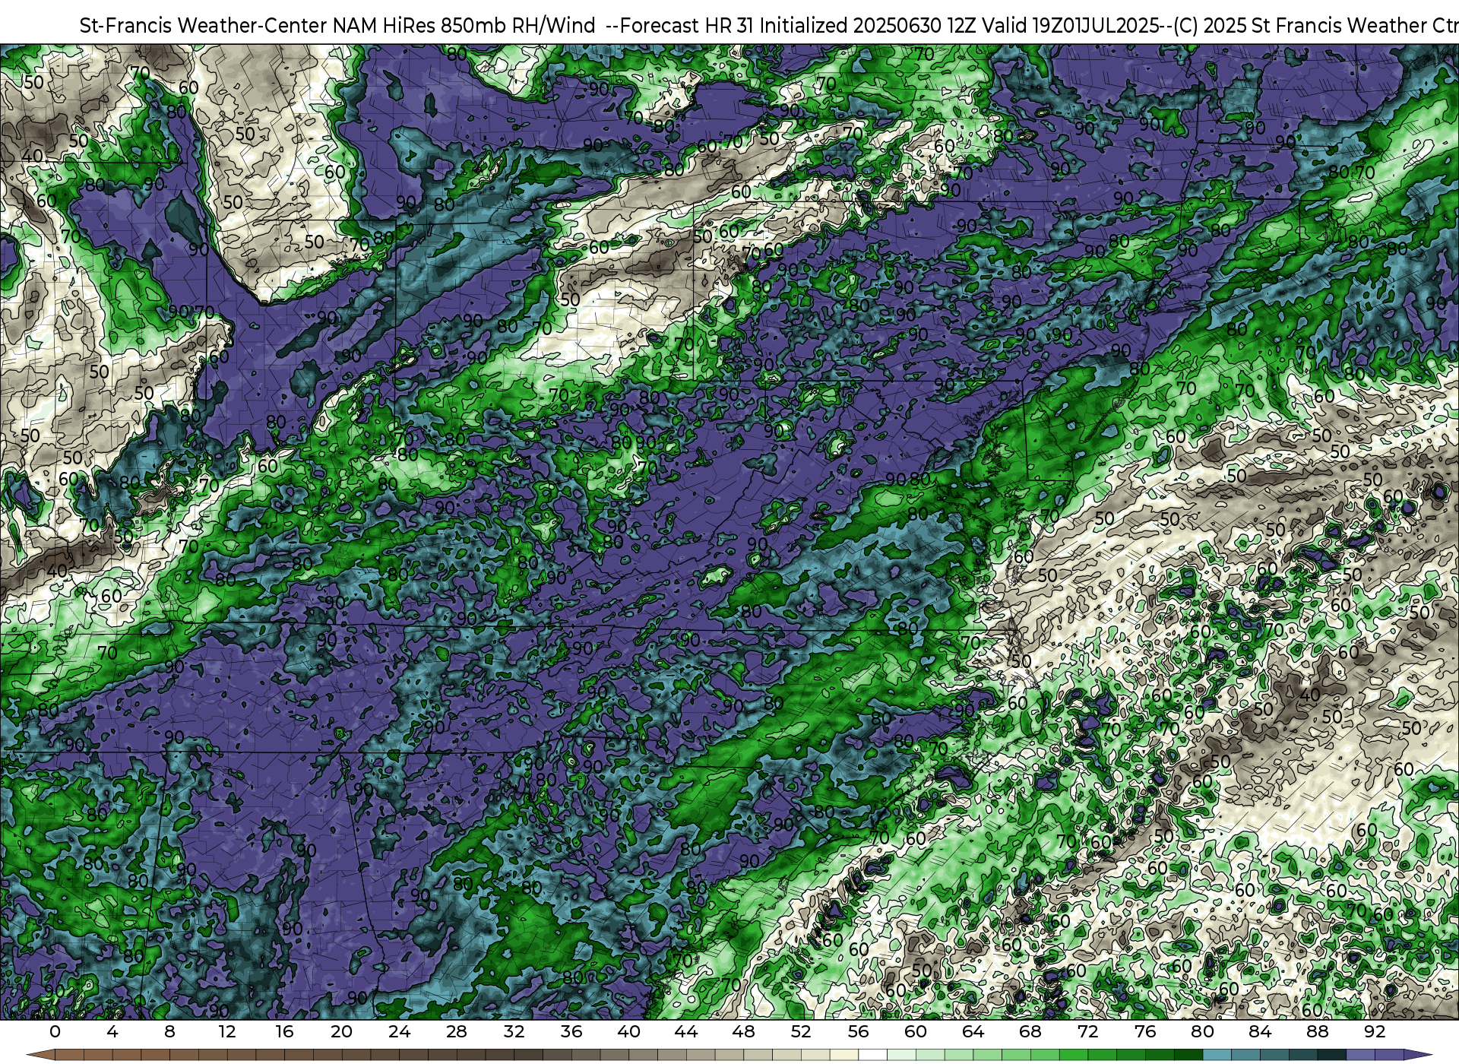Click the colorbar label '24'
The height and width of the screenshot is (1064, 1459).
399,1031
